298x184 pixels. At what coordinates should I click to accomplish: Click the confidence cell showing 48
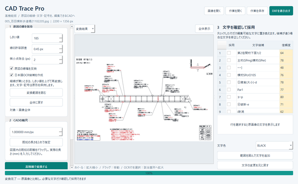[x=286, y=68]
